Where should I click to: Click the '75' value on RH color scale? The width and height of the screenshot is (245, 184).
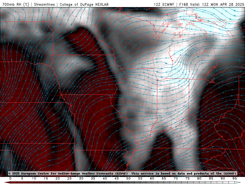187,178
